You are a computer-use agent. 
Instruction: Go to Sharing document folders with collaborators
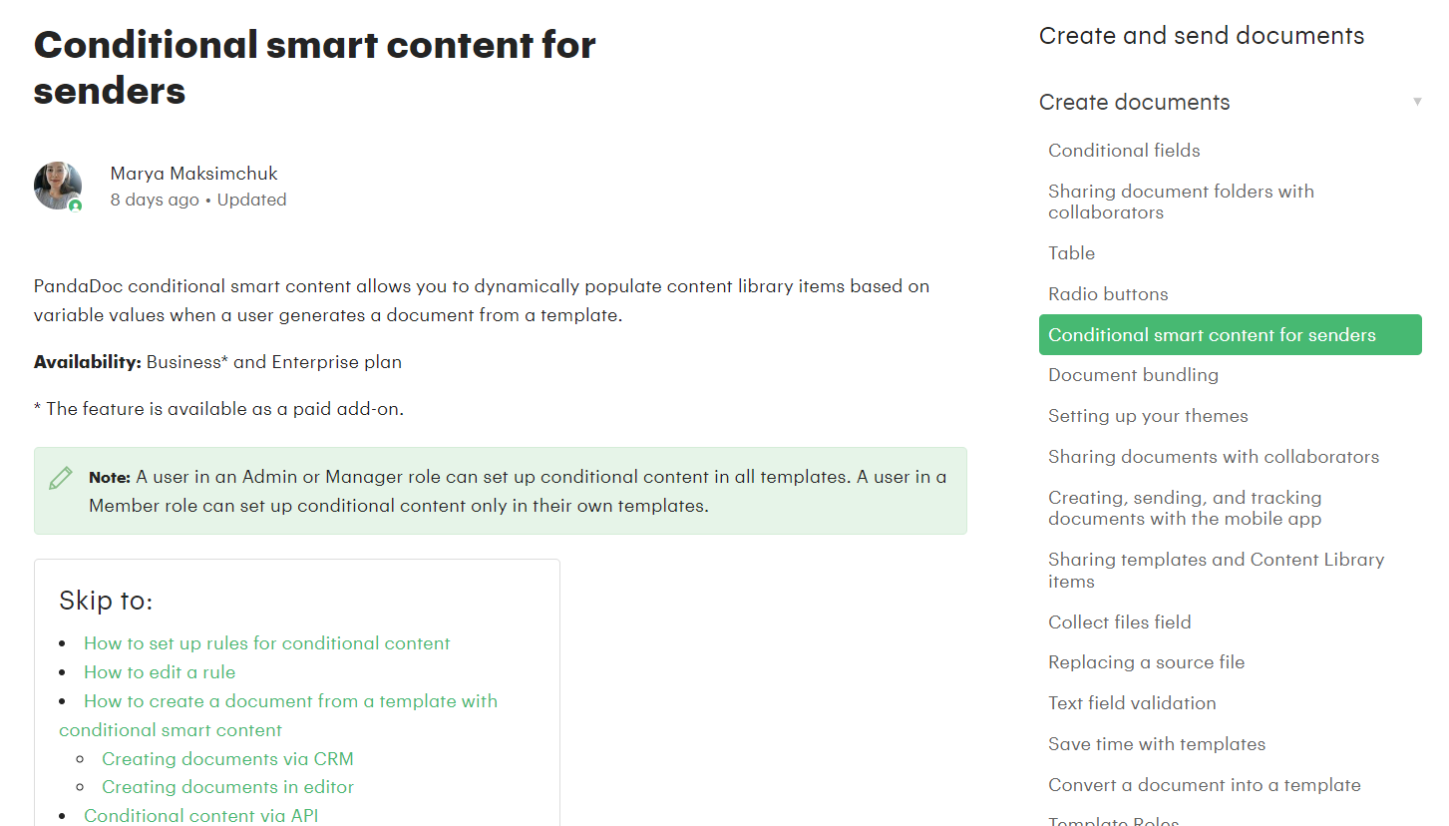click(x=1181, y=202)
